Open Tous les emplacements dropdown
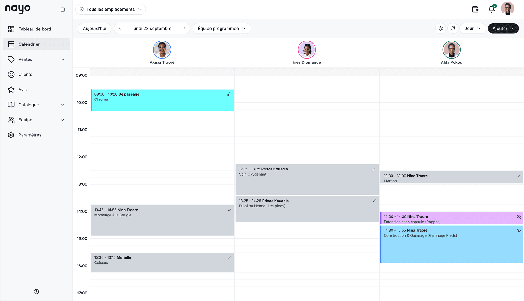Viewport: 524px width, 301px height. point(111,9)
